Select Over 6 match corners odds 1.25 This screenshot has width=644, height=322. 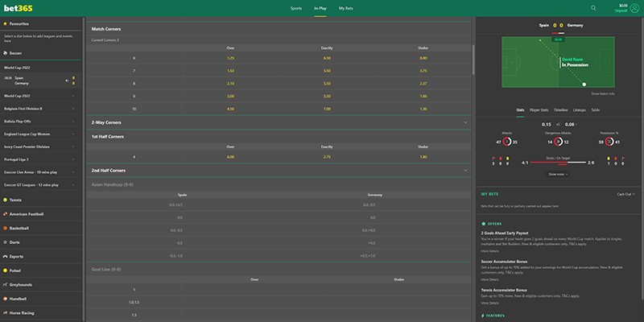click(x=230, y=58)
